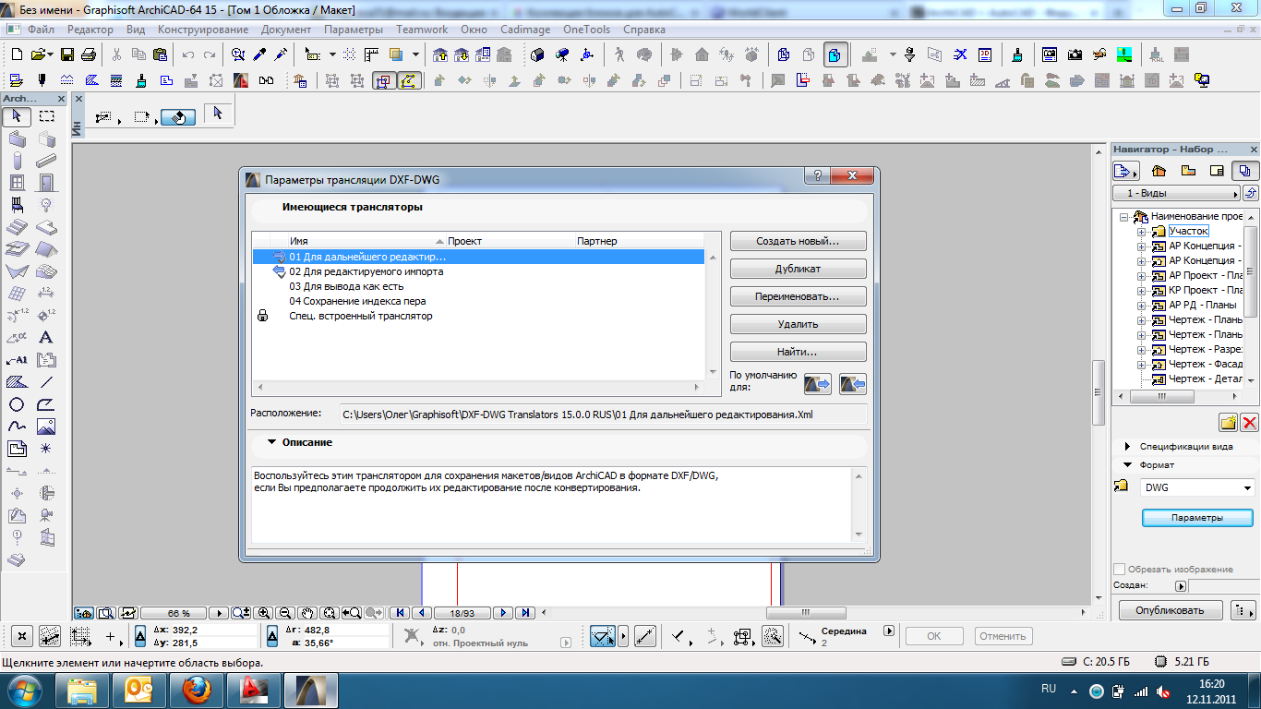Click the Параметры button in navigator
Image resolution: width=1261 pixels, height=709 pixels.
(x=1196, y=518)
